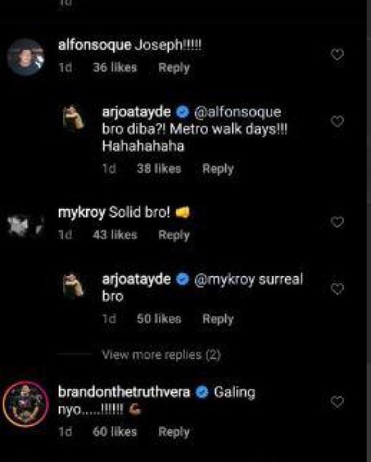Reply to arjoatayde's "surreal bro" comment
The image size is (371, 462).
coord(218,319)
